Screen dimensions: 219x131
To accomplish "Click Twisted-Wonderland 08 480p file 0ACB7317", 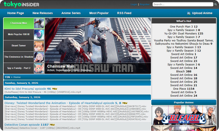I will [x=75, y=106].
